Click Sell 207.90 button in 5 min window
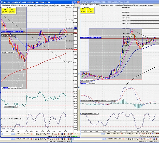Viewport: 159px width, 143px height. 5,11
